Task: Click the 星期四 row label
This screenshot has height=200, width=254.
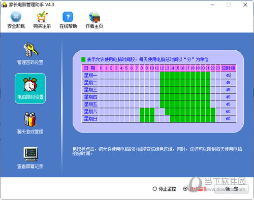Action: pos(90,97)
